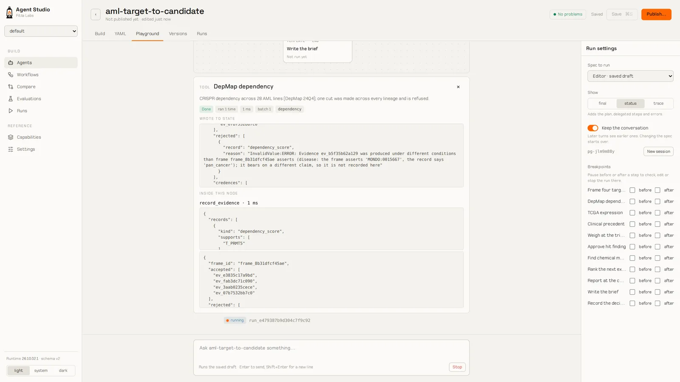Viewport: 680px width, 382px height.
Task: Click the No problems status badge
Action: (x=568, y=14)
